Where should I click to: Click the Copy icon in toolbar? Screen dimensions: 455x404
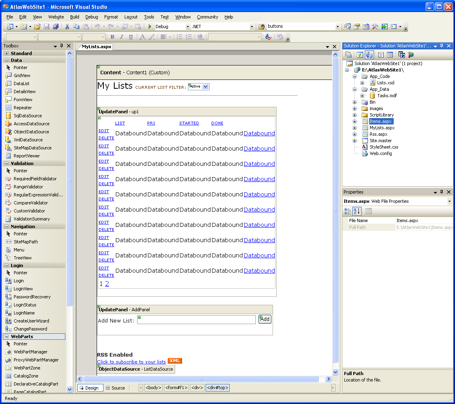(x=76, y=27)
